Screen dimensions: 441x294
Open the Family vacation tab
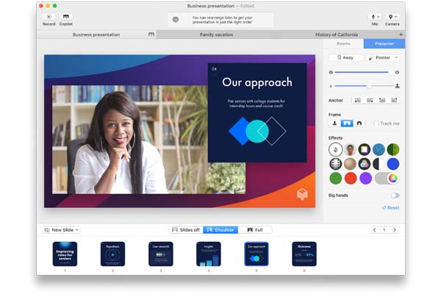click(x=218, y=35)
